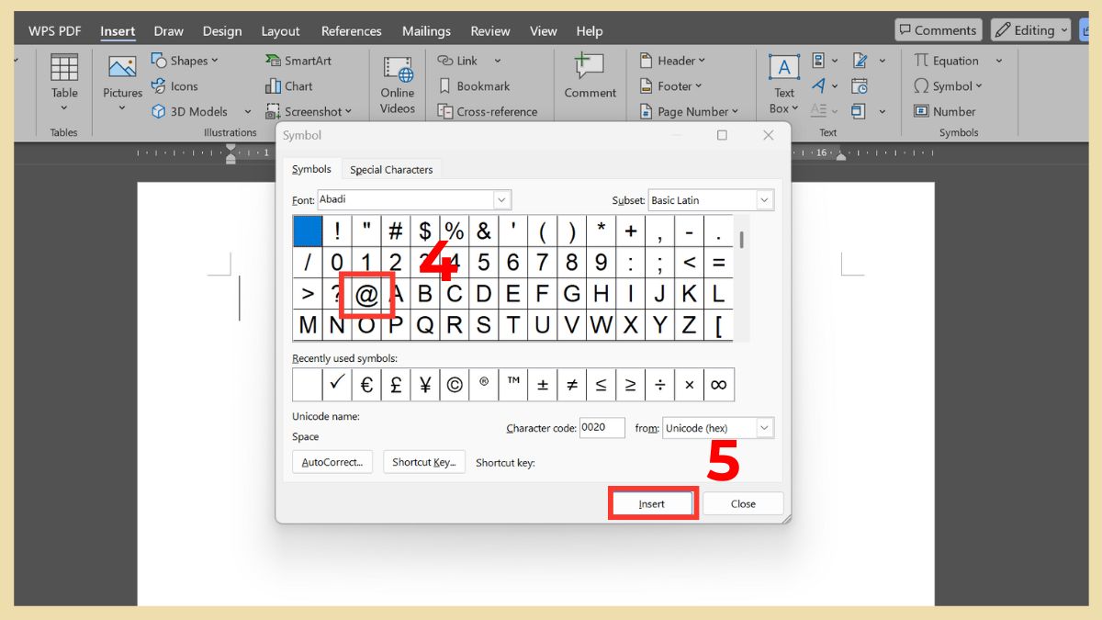Open the Font dropdown in the Symbol dialog
This screenshot has height=620, width=1102.
(x=501, y=199)
